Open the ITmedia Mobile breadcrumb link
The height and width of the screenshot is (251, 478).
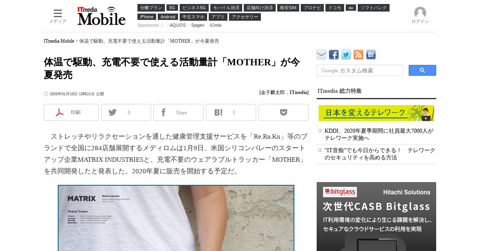click(x=59, y=41)
